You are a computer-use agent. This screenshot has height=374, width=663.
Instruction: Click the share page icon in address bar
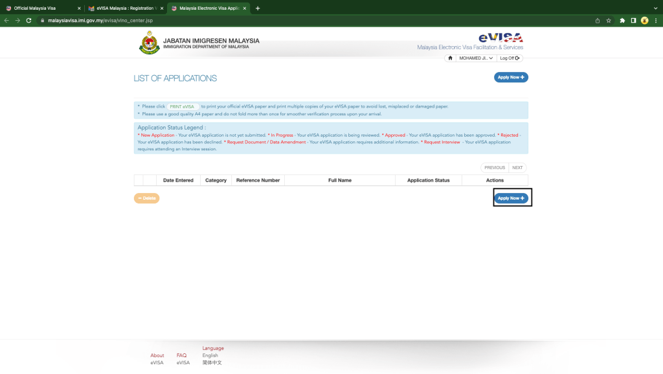coord(598,20)
